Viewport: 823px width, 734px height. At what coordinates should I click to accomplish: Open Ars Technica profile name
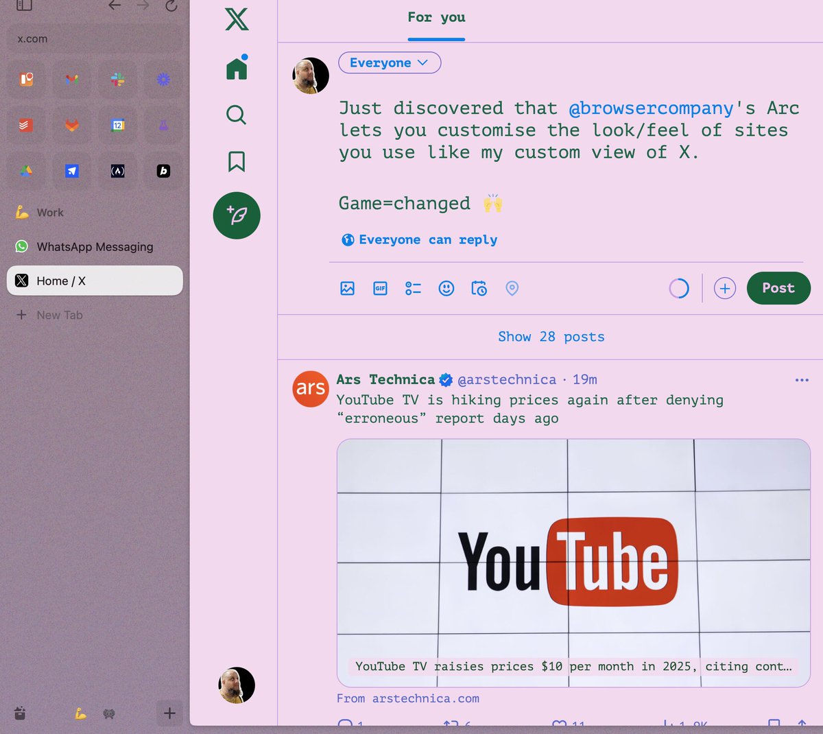point(385,379)
